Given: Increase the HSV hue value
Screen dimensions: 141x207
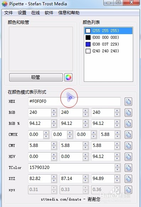Looking at the screenshot, I should pos(54,155).
